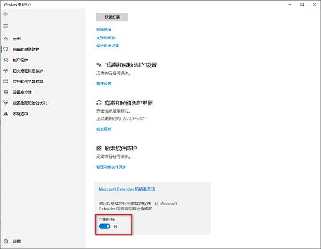Open the 扫描选项 link

click(104, 29)
